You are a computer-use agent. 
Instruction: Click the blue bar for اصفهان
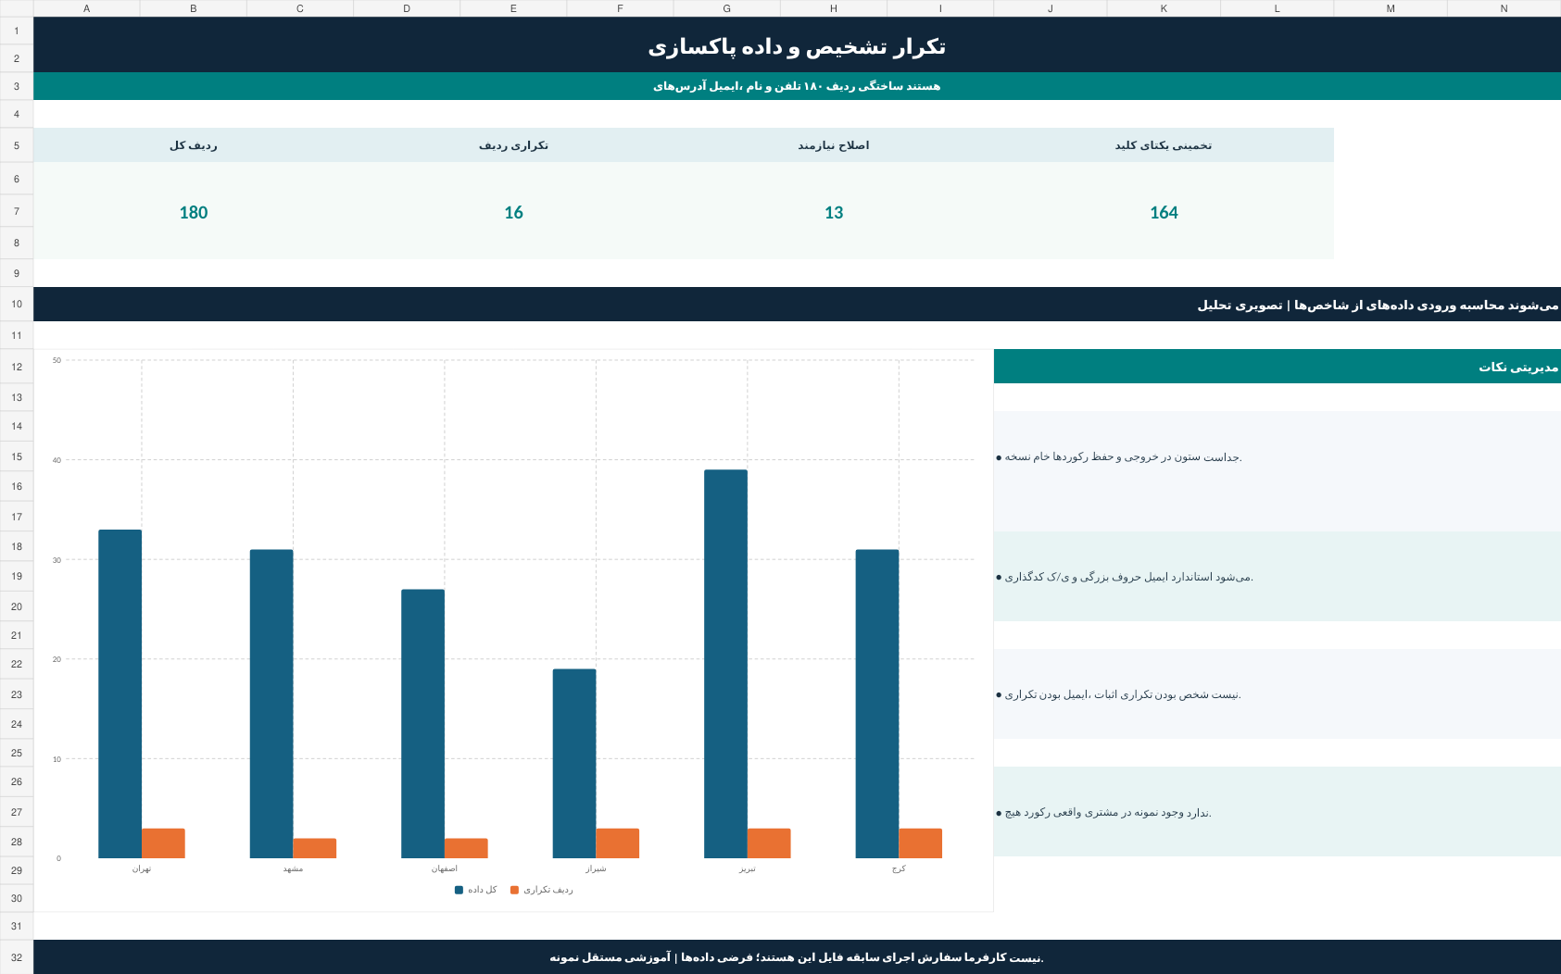(422, 723)
